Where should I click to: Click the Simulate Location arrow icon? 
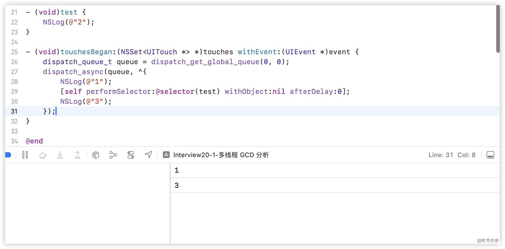click(148, 155)
